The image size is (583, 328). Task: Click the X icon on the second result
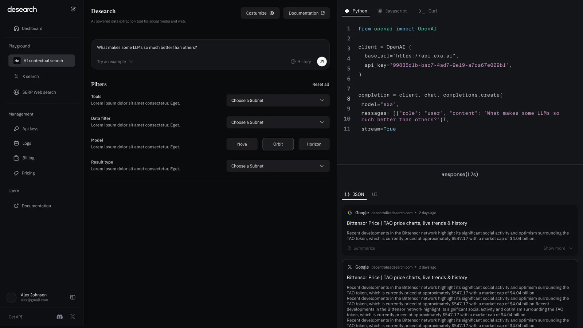[350, 267]
